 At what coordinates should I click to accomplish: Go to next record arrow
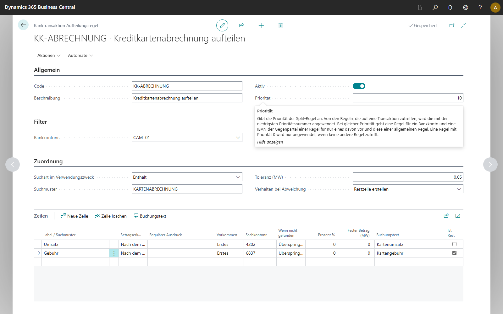(490, 165)
